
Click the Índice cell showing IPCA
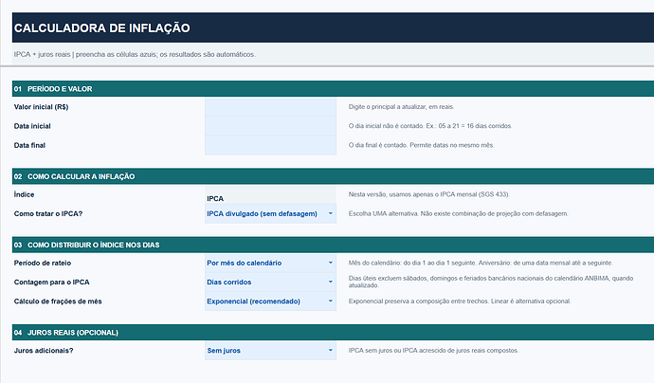(270, 195)
